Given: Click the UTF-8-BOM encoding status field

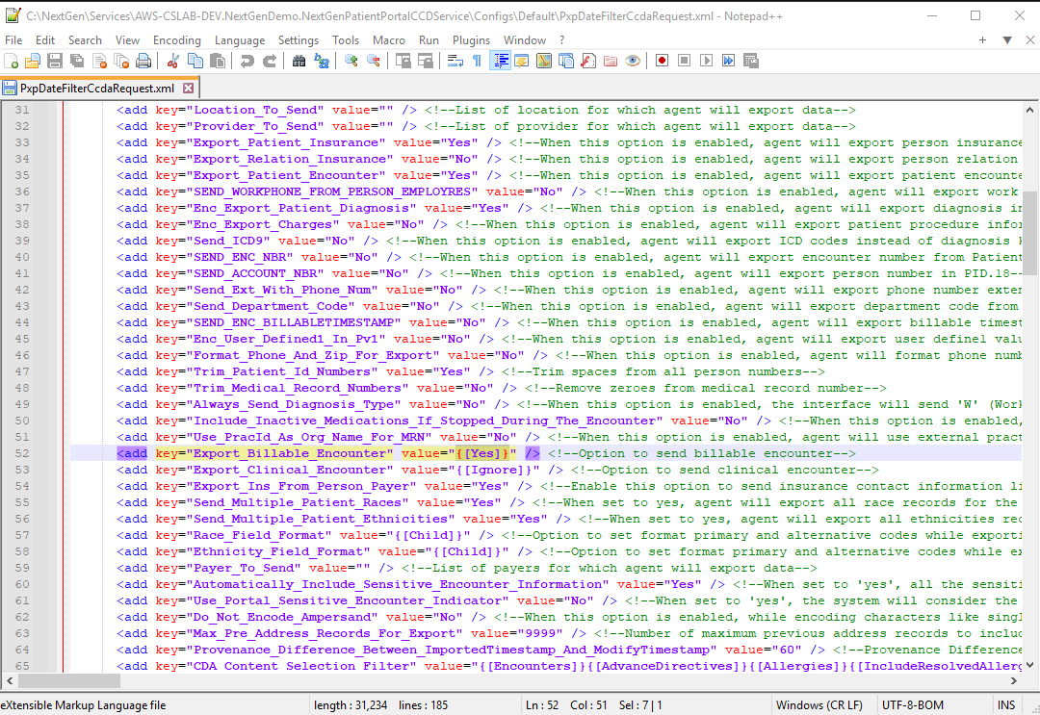Looking at the screenshot, I should pos(913,705).
